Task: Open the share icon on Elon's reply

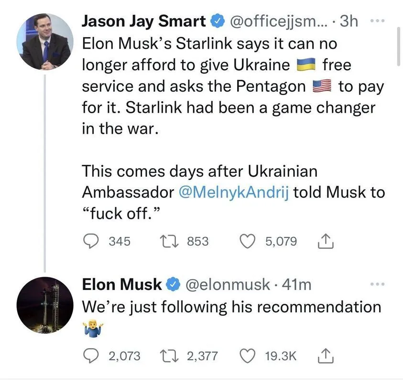Action: coord(327,356)
